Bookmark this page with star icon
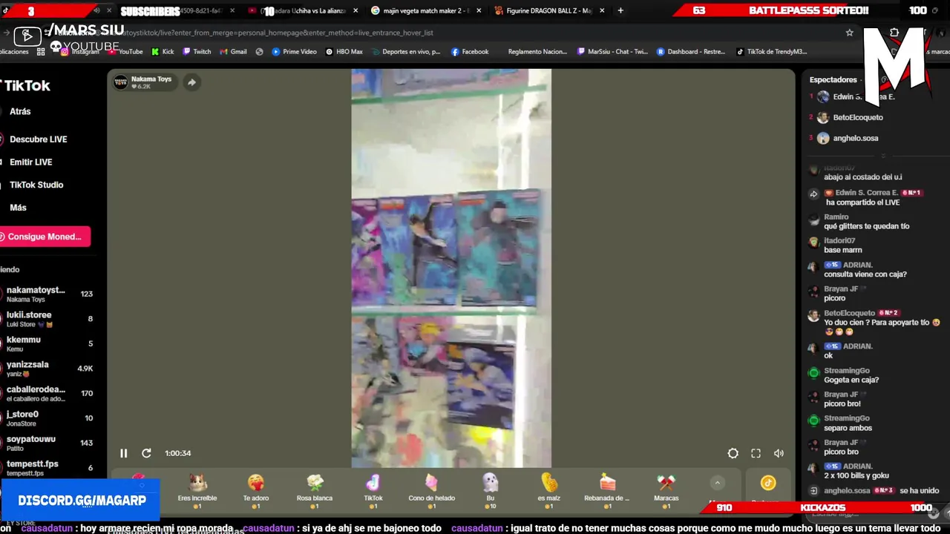The width and height of the screenshot is (950, 534). pos(849,33)
